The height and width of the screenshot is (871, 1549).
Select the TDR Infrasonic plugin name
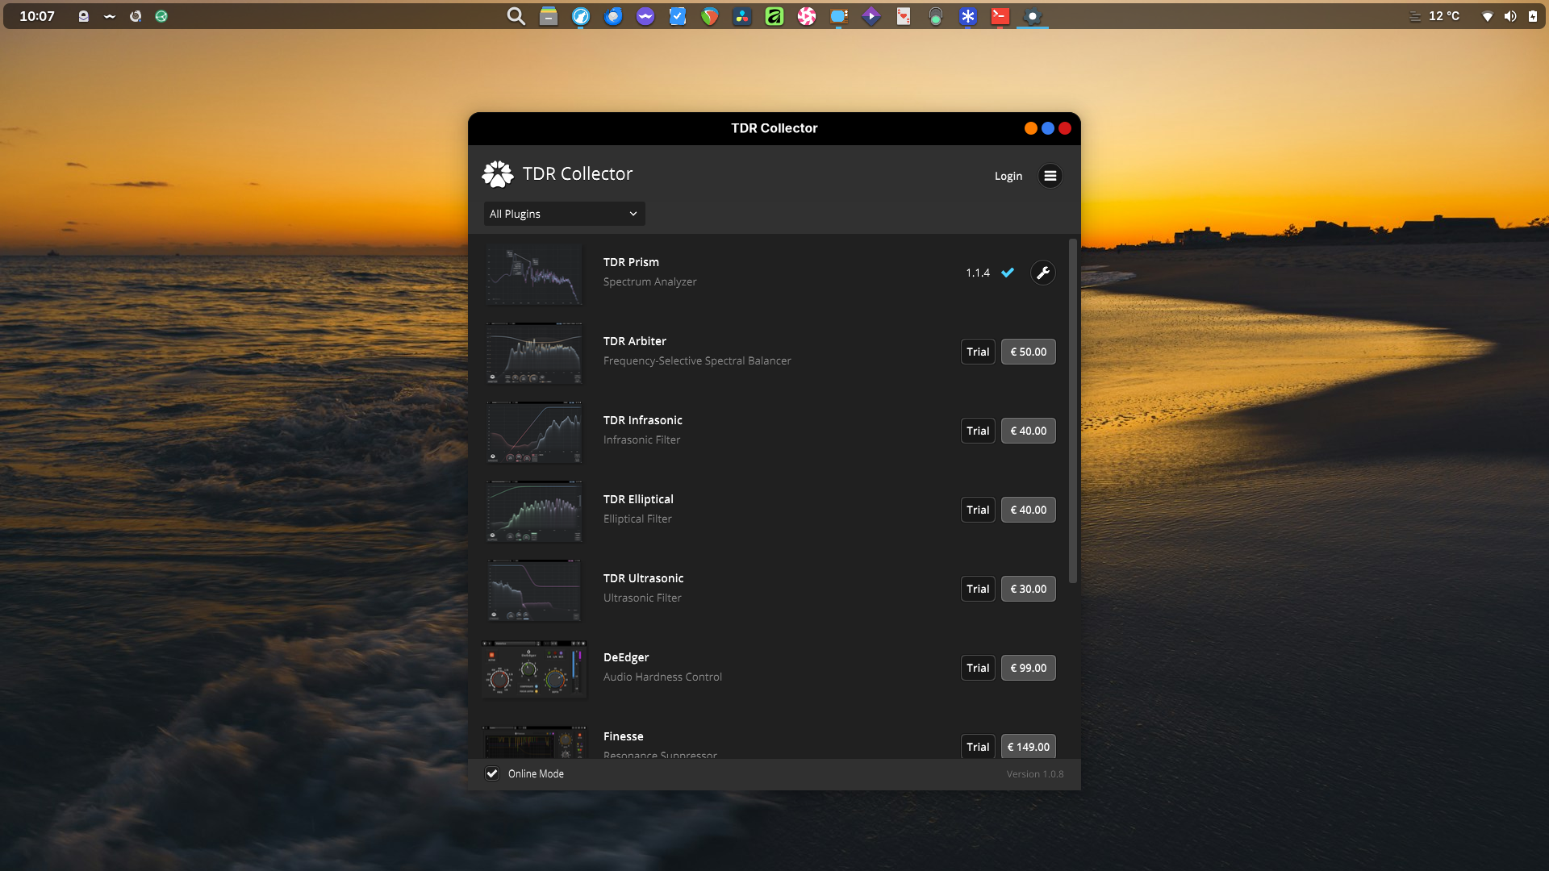coord(643,420)
